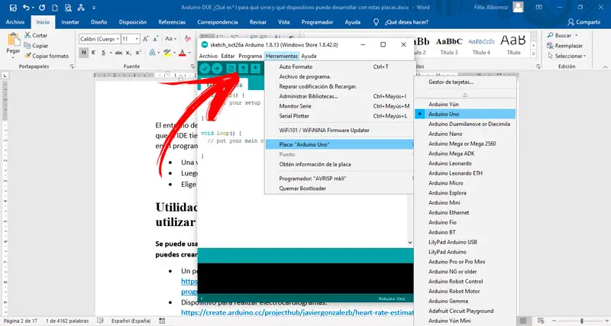
Task: Click the Word ribbon display options icon
Action: [539, 8]
